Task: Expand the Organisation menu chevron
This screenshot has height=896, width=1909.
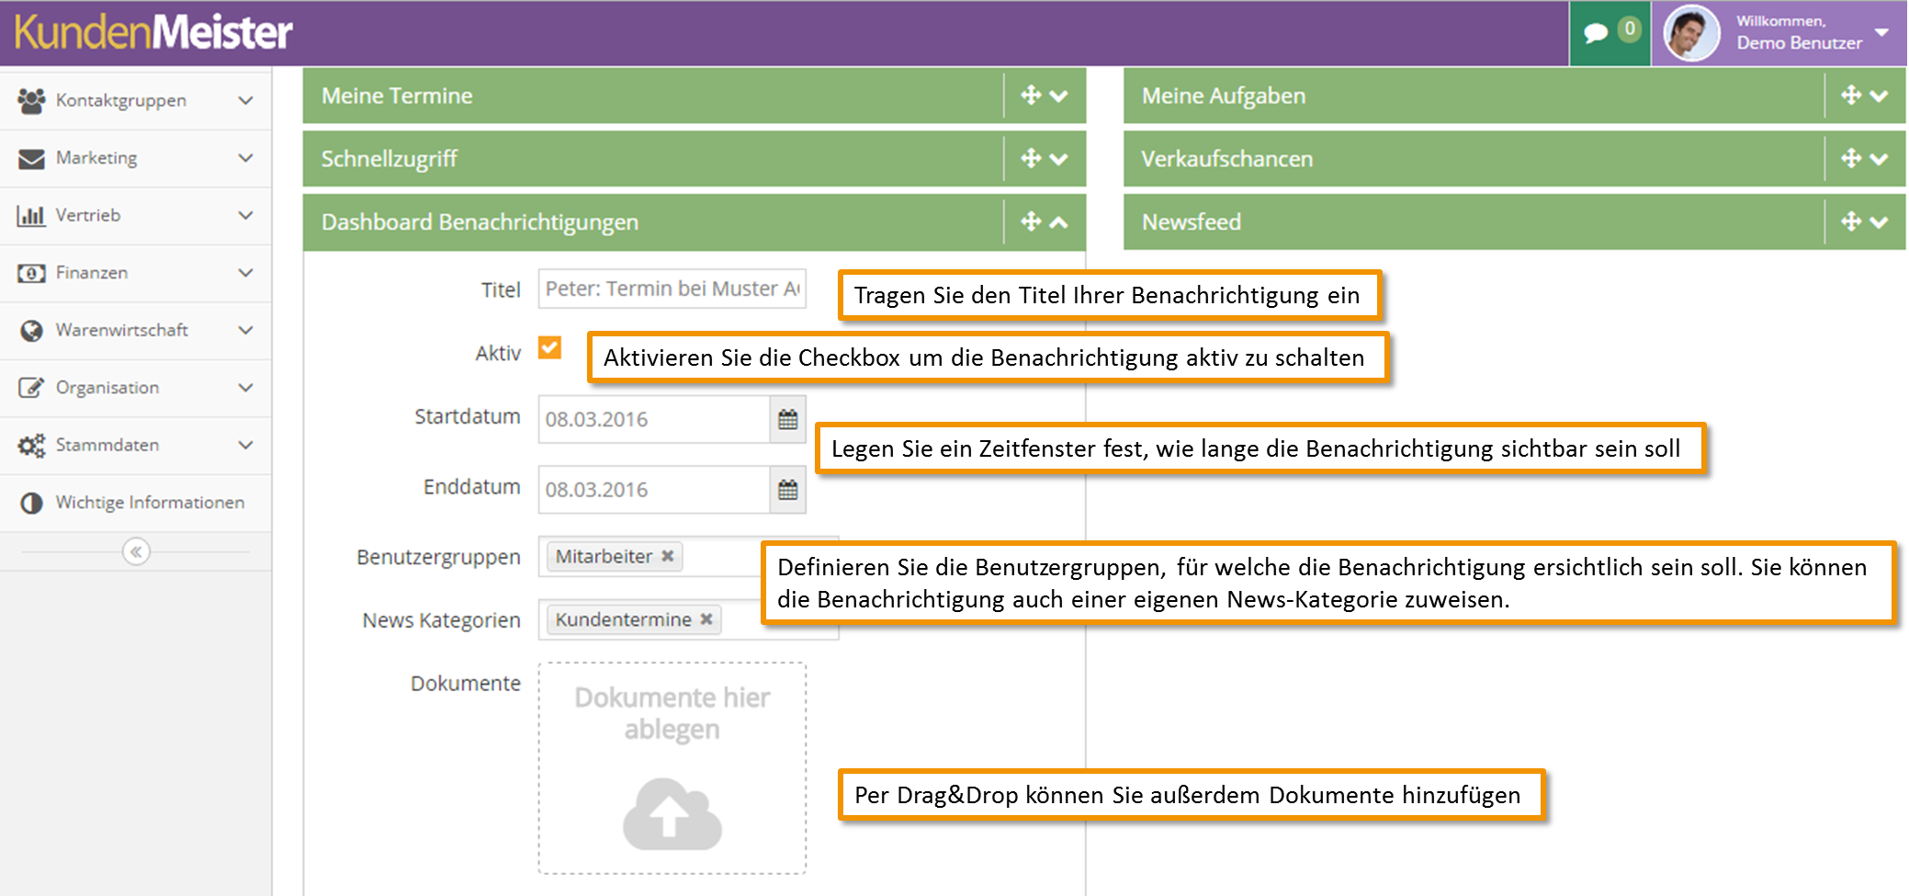Action: coord(245,388)
